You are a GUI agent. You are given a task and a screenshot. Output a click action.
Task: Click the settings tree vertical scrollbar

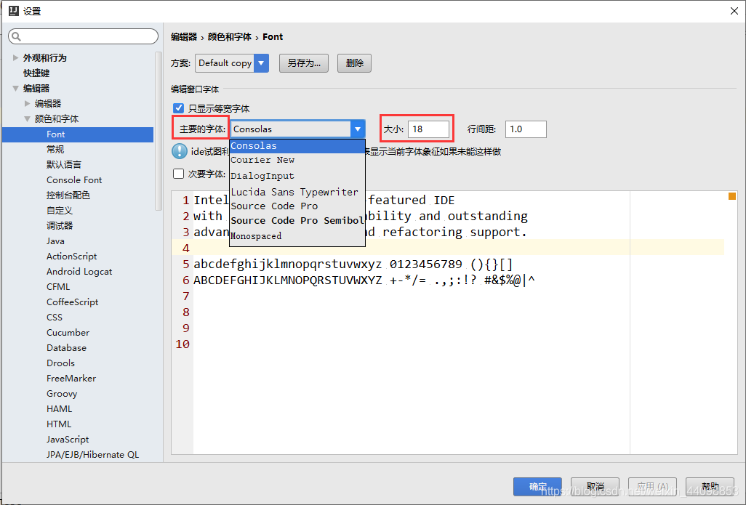(x=159, y=131)
